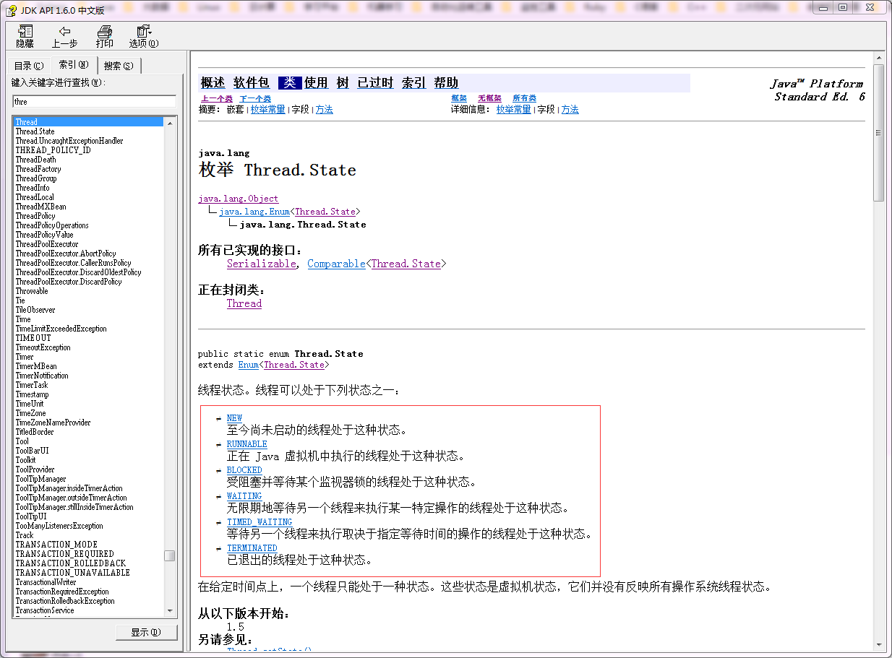
Task: Select 'Thread.UncaughtExceptionHandler' index entry
Action: click(69, 141)
